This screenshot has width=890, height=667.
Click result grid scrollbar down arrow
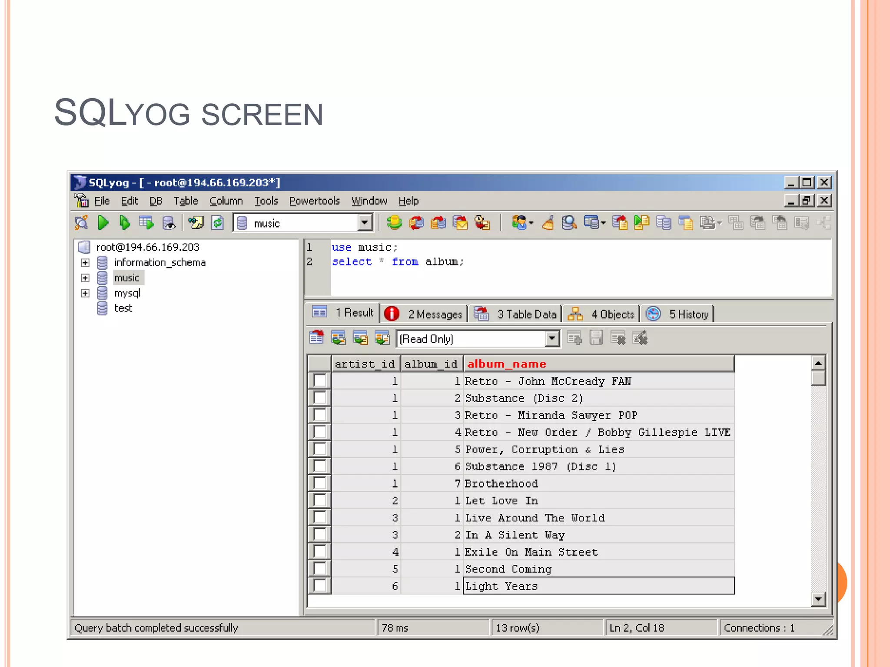(818, 599)
